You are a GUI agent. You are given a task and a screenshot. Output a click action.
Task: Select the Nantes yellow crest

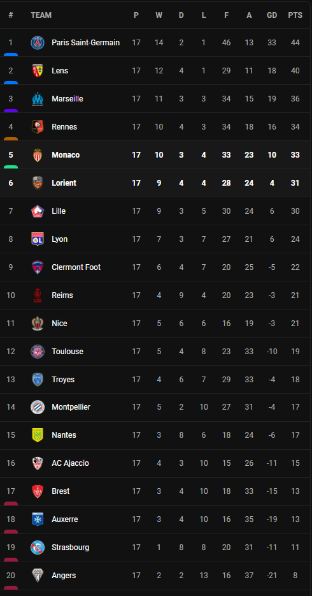point(38,435)
